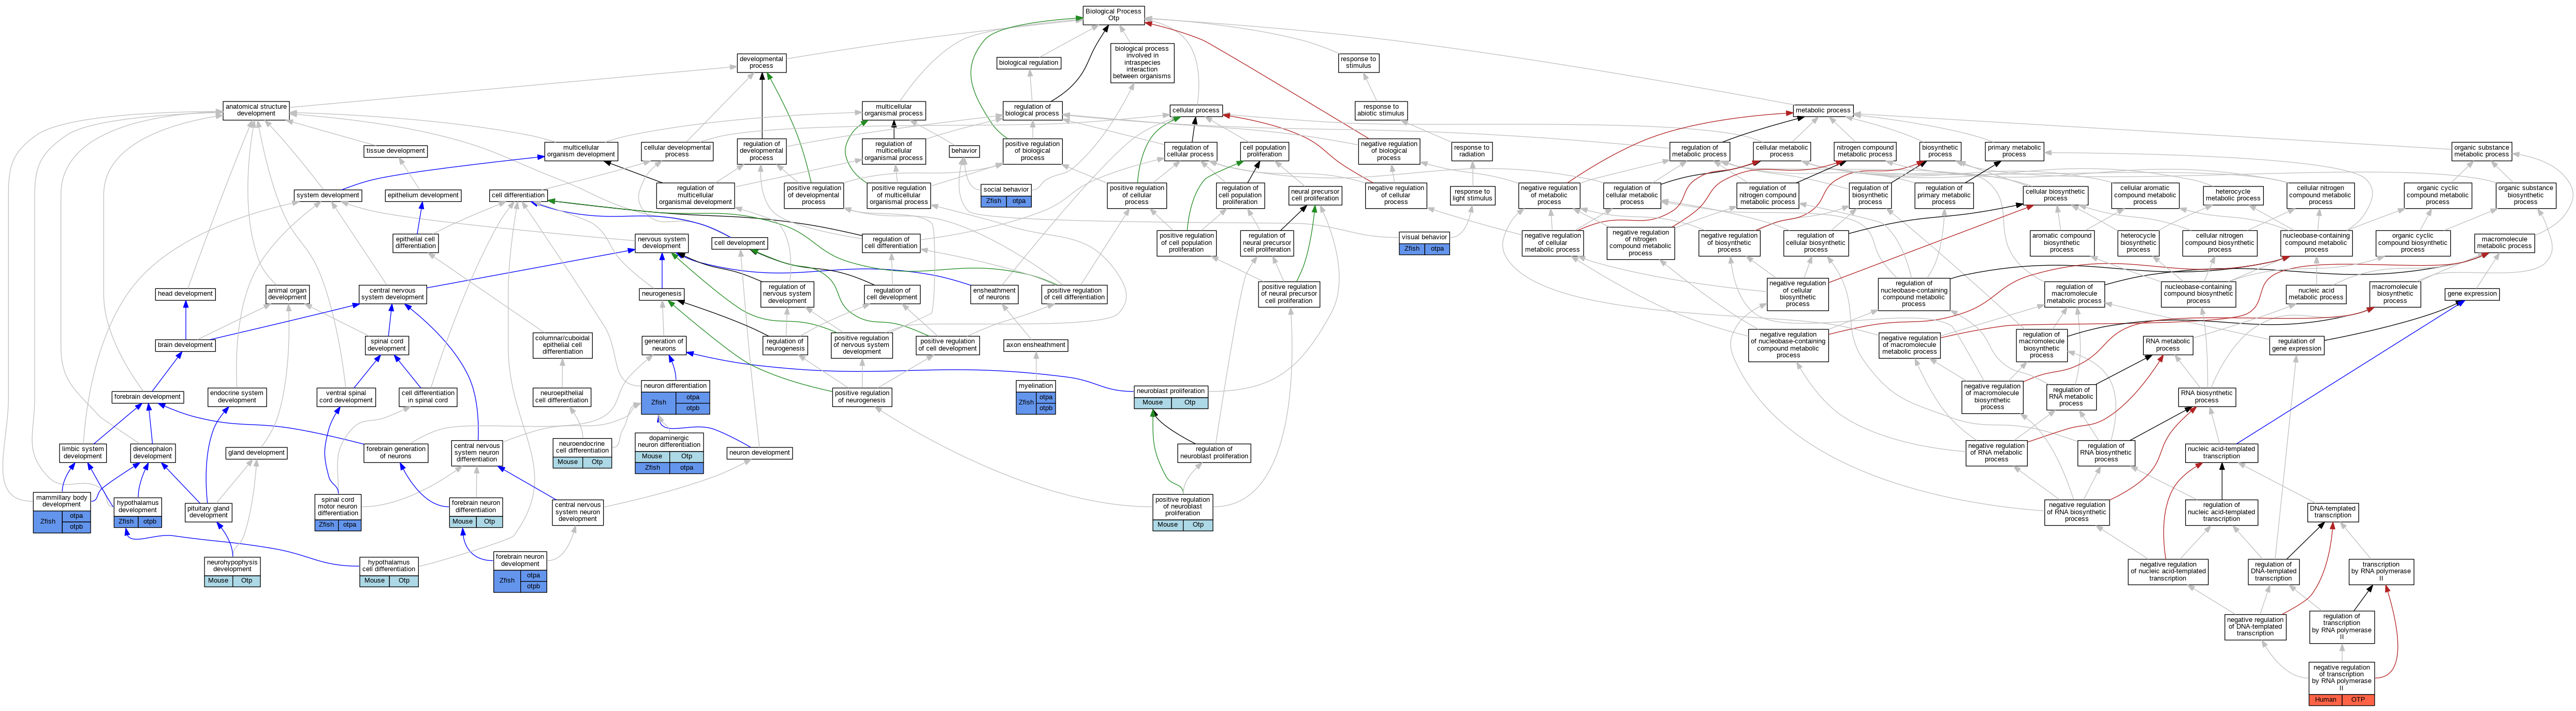Click the 'RNA metabolic process' node

[x=2167, y=345]
